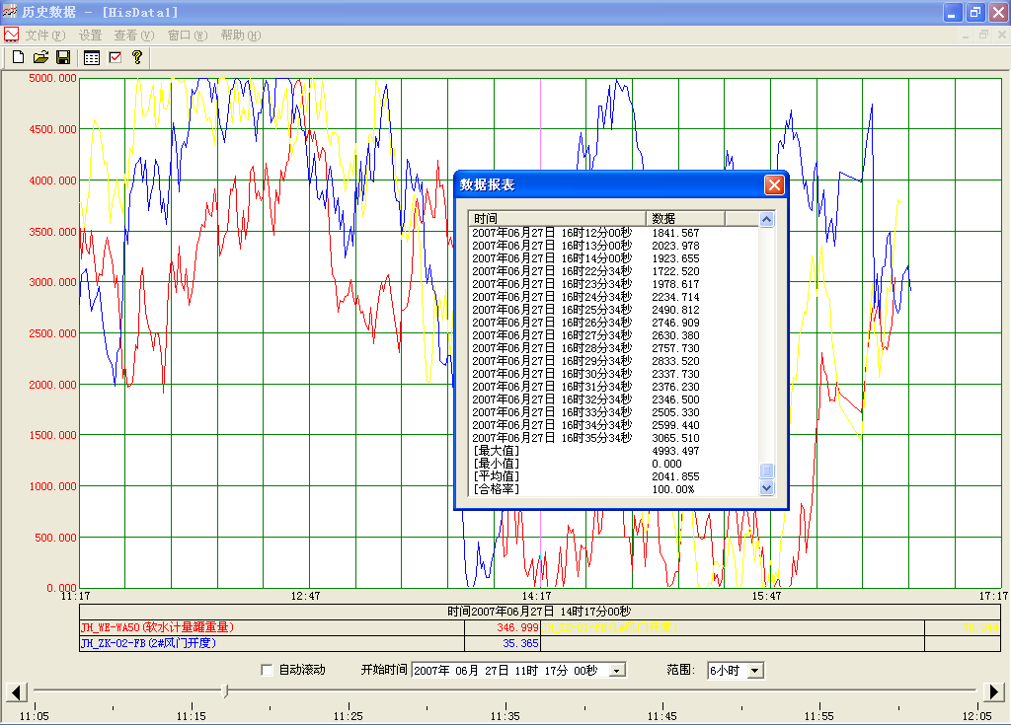Click the New file toolbar icon
Viewport: 1011px width, 725px height.
18,57
